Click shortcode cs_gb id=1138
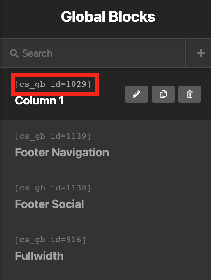This screenshot has width=211, height=280. coord(53,188)
